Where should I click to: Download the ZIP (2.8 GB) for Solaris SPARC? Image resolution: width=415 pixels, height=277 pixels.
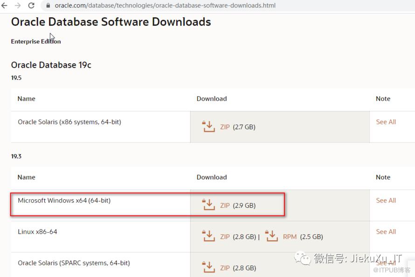pyautogui.click(x=224, y=268)
